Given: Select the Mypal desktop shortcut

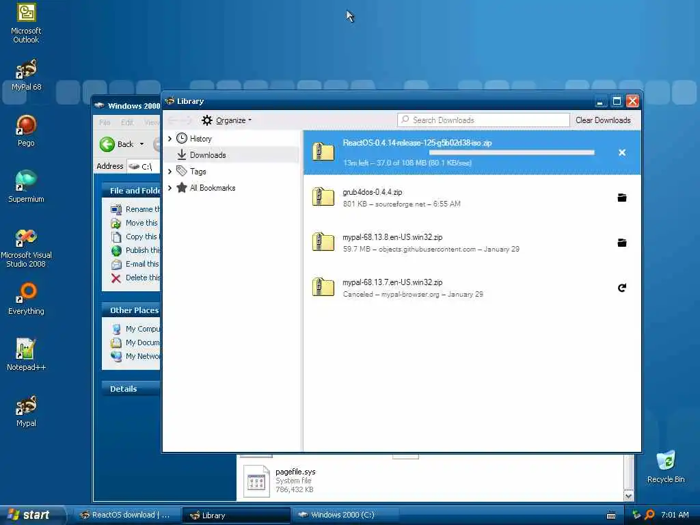Looking at the screenshot, I should pos(26,411).
